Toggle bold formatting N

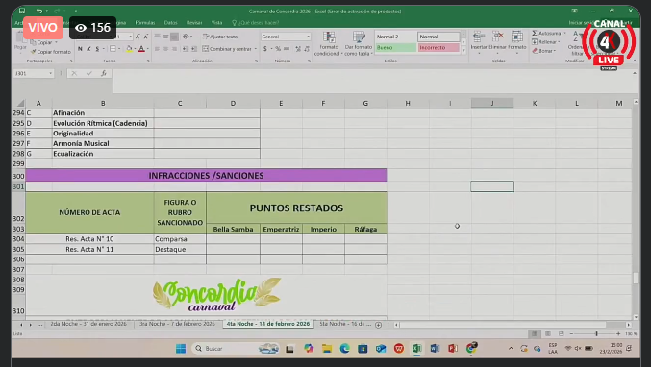coord(80,49)
